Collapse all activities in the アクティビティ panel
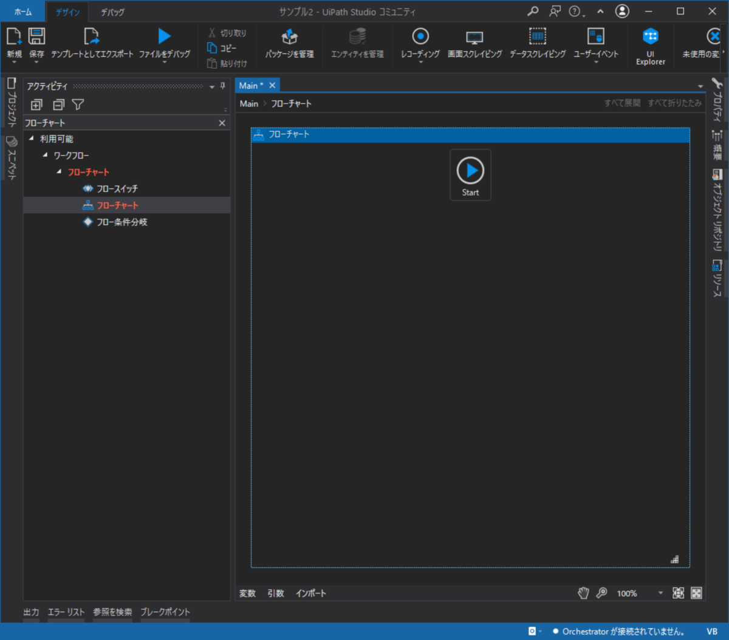This screenshot has height=640, width=729. click(58, 104)
